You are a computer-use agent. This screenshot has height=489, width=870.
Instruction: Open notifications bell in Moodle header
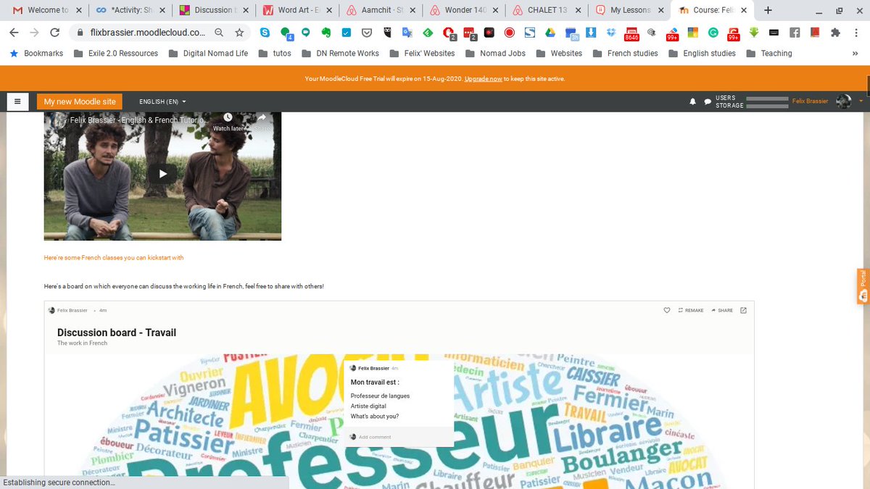[x=692, y=101]
